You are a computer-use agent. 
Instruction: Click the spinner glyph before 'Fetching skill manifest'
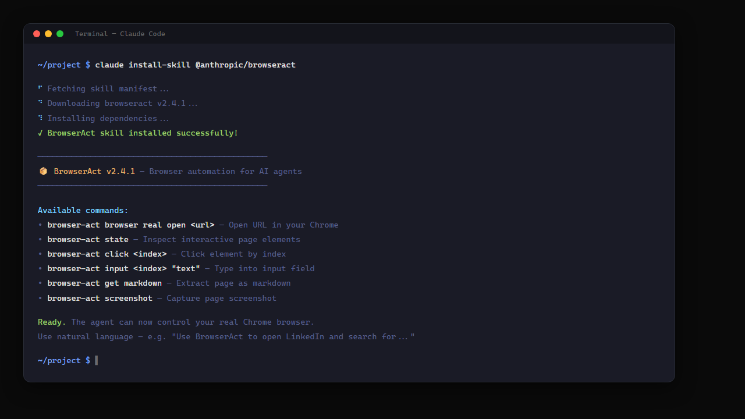[x=40, y=88]
